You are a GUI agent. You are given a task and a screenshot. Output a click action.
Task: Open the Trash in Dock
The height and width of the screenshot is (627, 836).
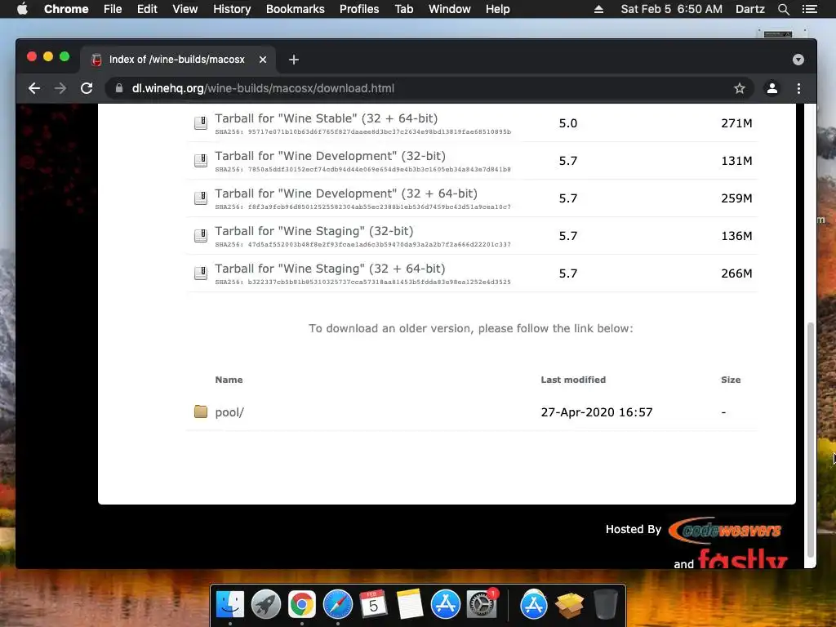pyautogui.click(x=605, y=605)
